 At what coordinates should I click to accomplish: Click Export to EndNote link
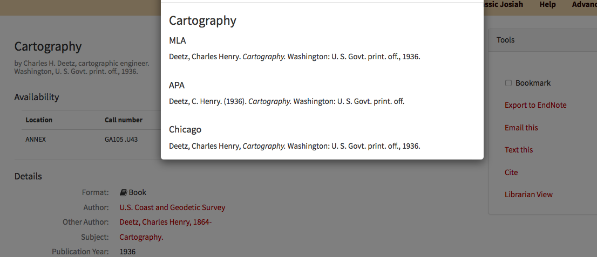535,105
